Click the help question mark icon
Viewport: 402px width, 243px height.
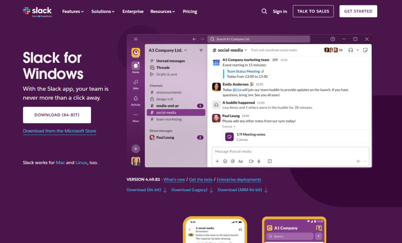(x=333, y=39)
